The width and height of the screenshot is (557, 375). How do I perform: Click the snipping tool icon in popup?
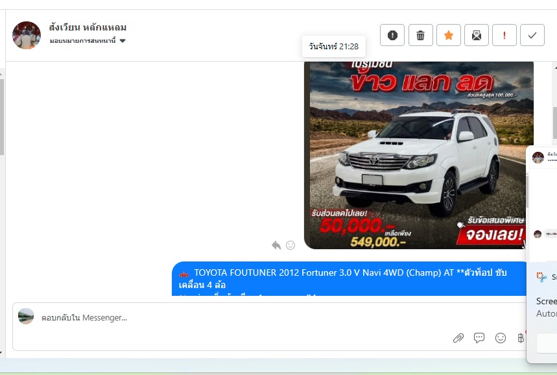pos(541,277)
